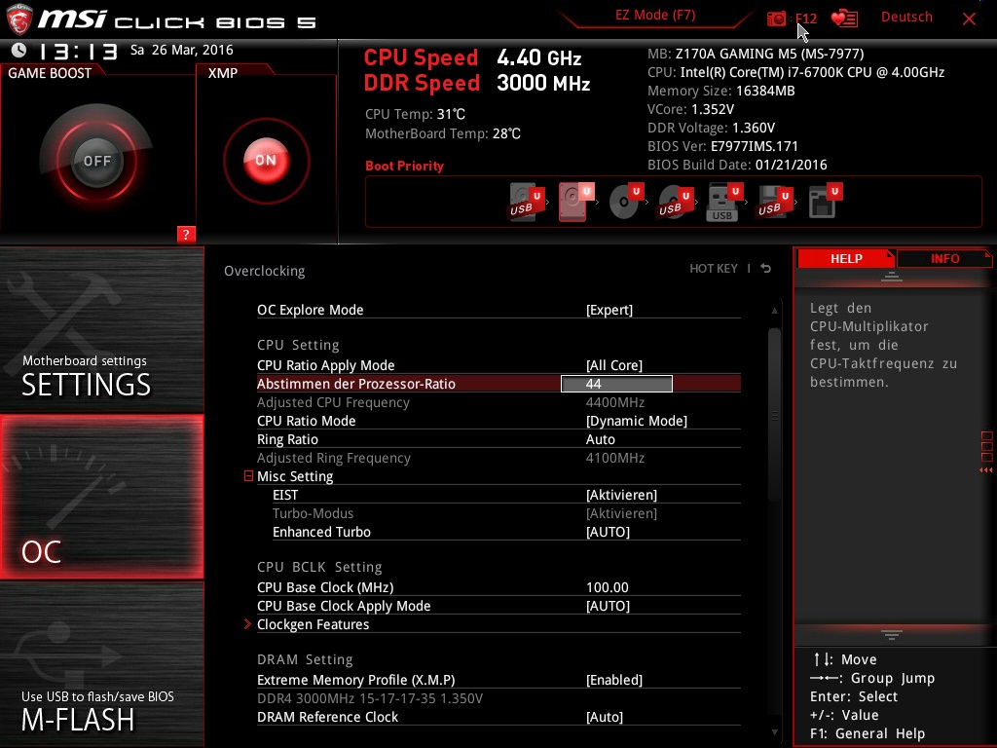Image resolution: width=997 pixels, height=748 pixels.
Task: Click the CPU Base Clock 100.00 value
Action: pos(608,587)
